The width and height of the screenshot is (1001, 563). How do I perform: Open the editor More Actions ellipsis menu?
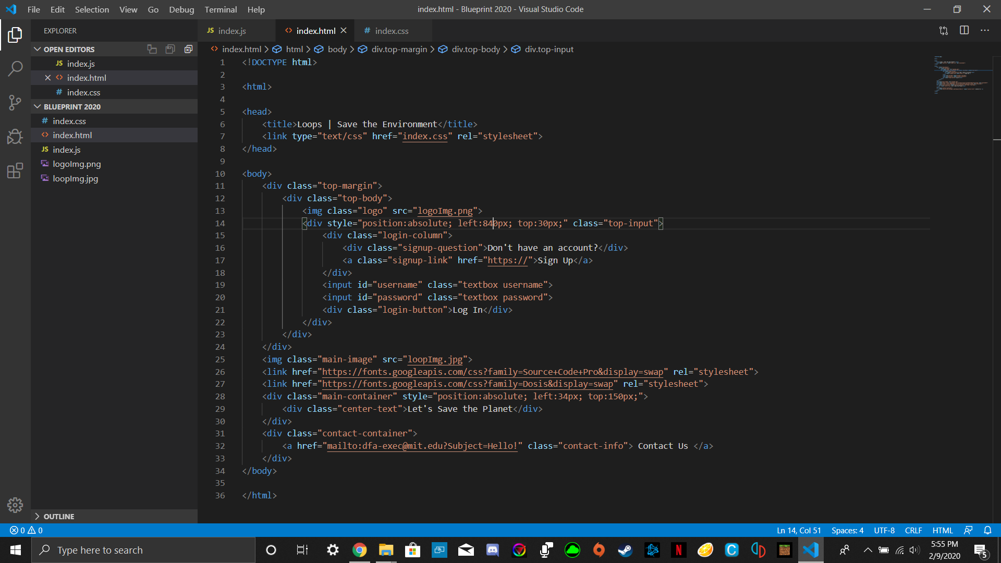984,31
